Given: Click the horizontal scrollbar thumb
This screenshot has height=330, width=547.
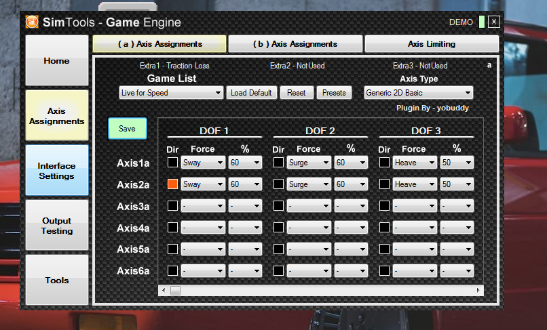Looking at the screenshot, I should [175, 290].
